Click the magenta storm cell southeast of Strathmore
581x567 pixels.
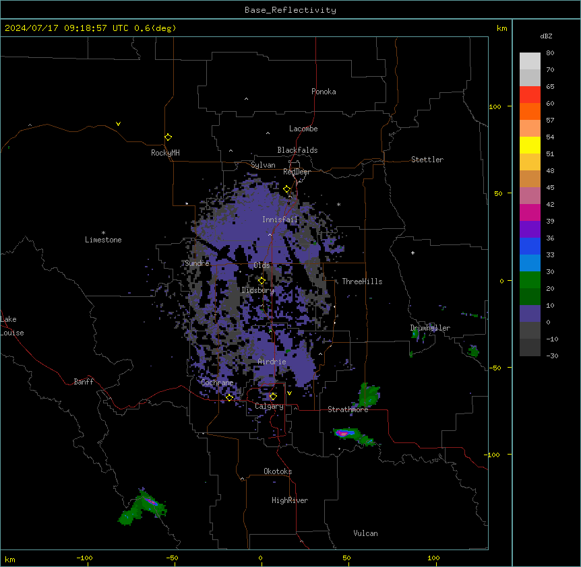(344, 432)
